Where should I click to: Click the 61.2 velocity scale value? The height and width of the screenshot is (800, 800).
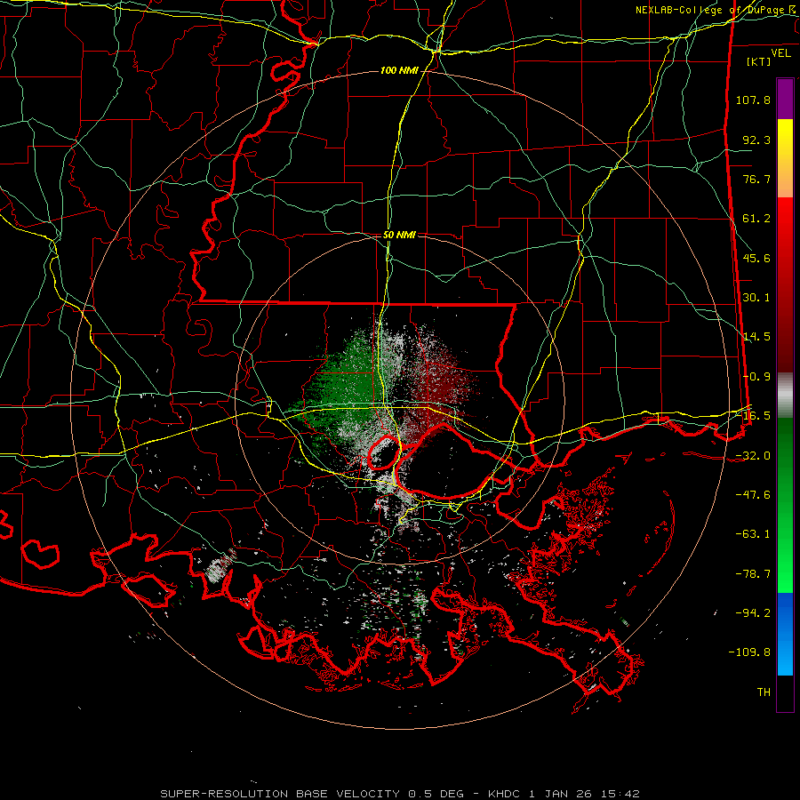[x=756, y=219]
